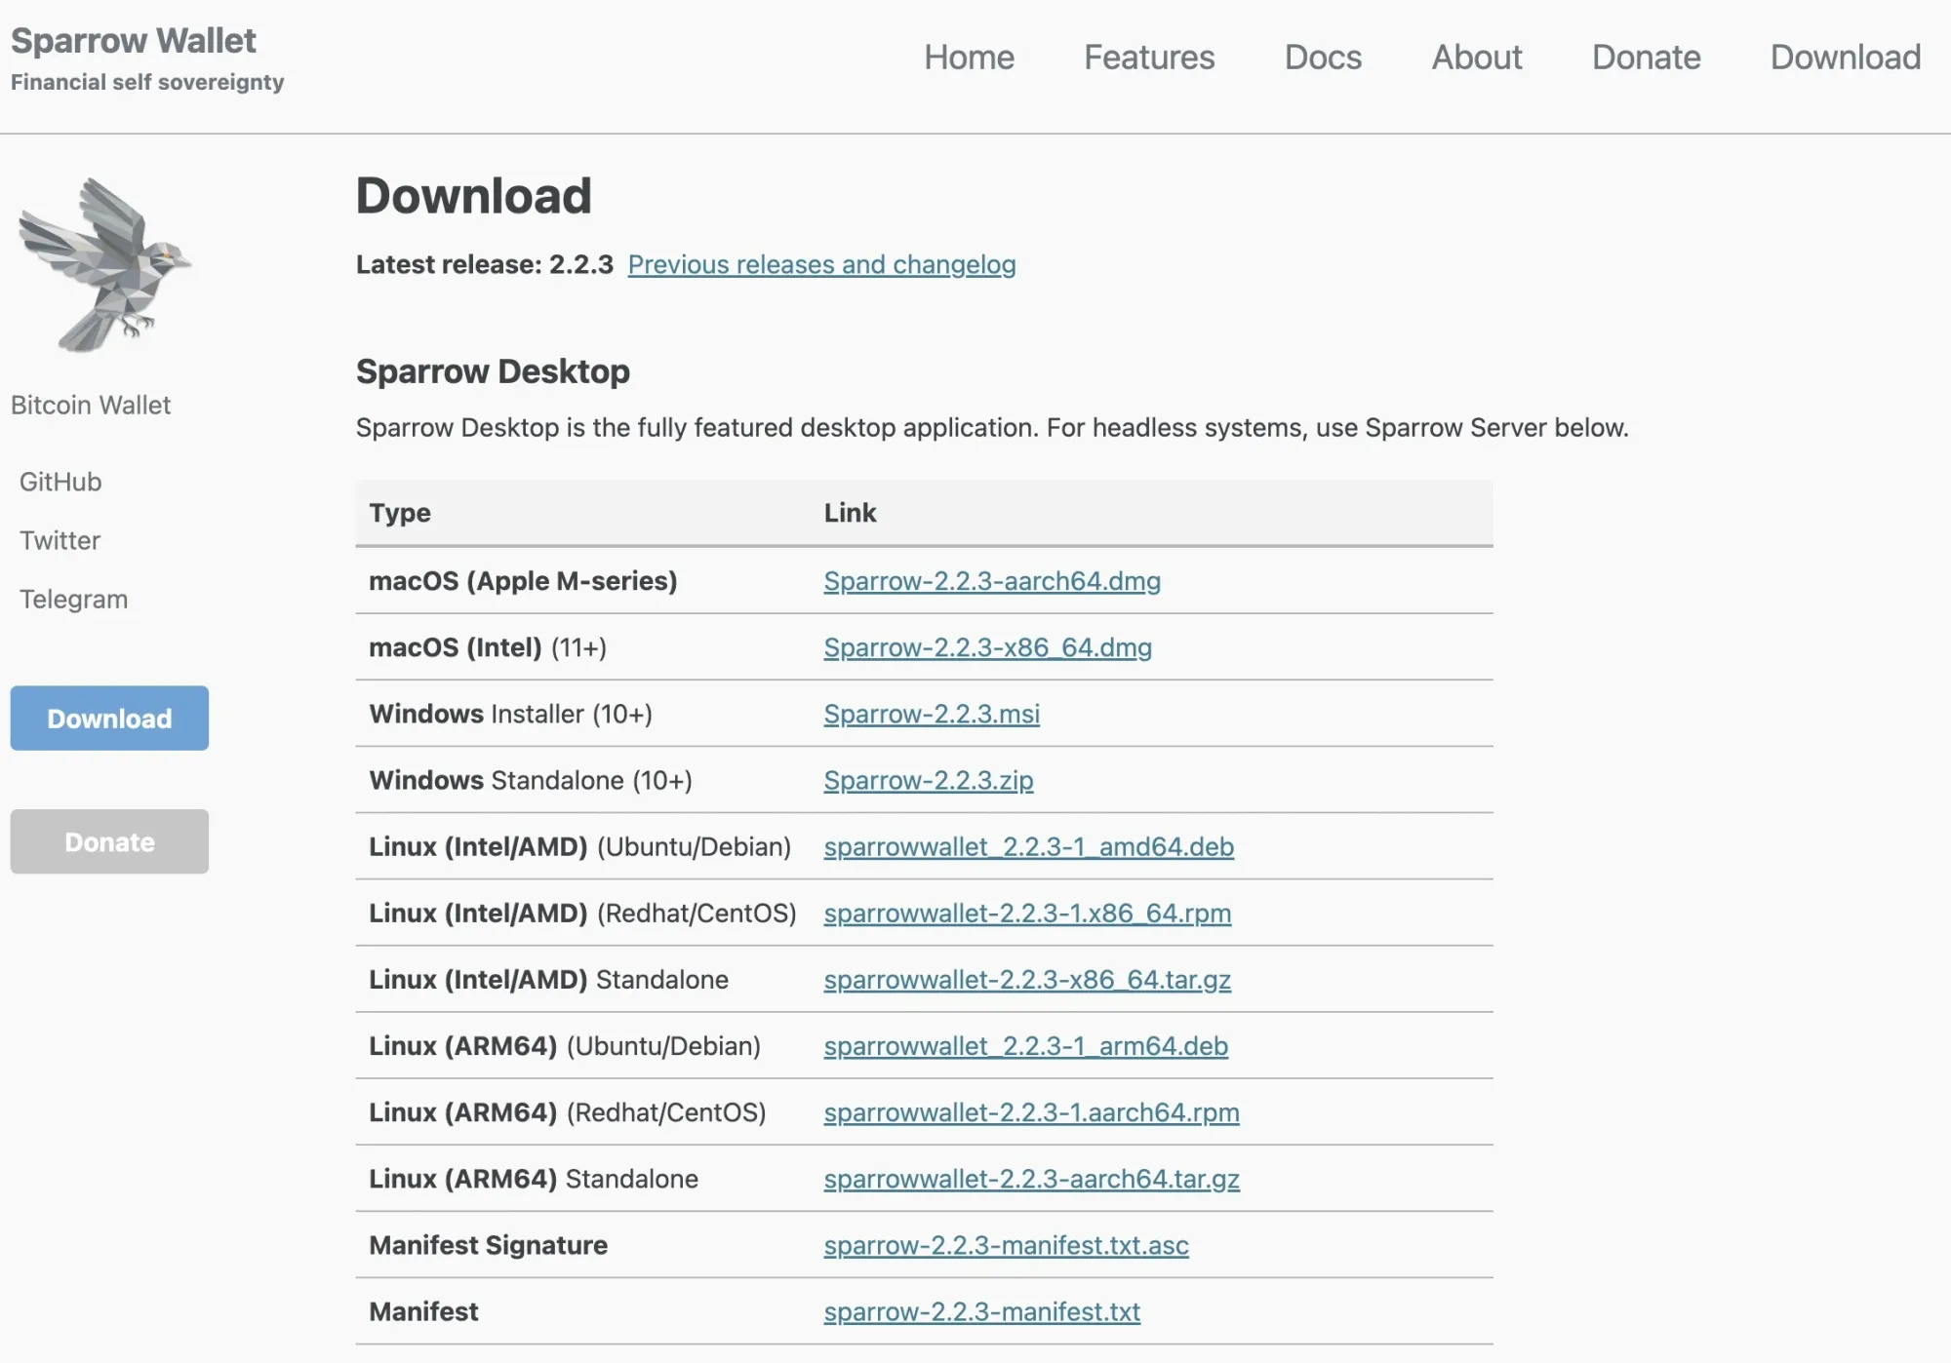Click the 'Bitcoin Wallet' sidebar caption
The image size is (1951, 1363).
click(x=91, y=405)
